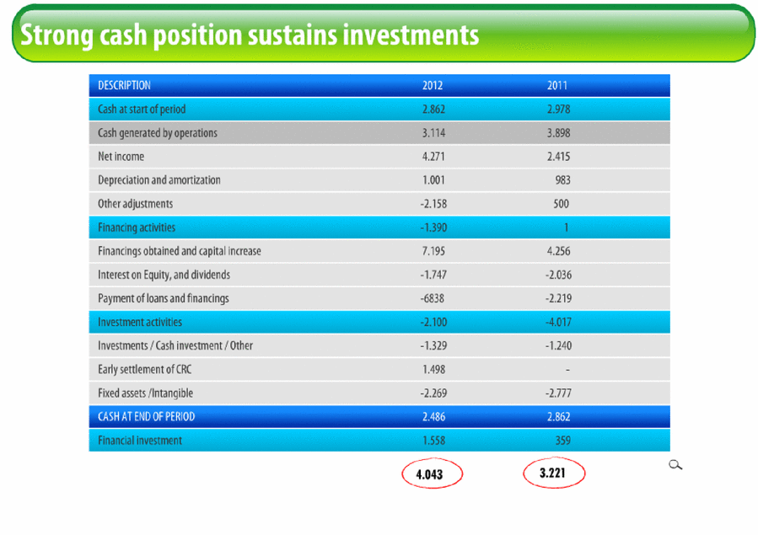Image resolution: width=758 pixels, height=535 pixels.
Task: Click the -2.036 dividends value
Action: (x=558, y=275)
